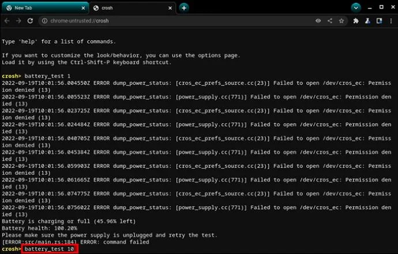The height and width of the screenshot is (254, 398).
Task: Go forward to next page
Action: point(18,21)
